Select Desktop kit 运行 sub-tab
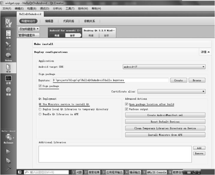Screen dimensions: 215x175 pyautogui.click(x=106, y=35)
